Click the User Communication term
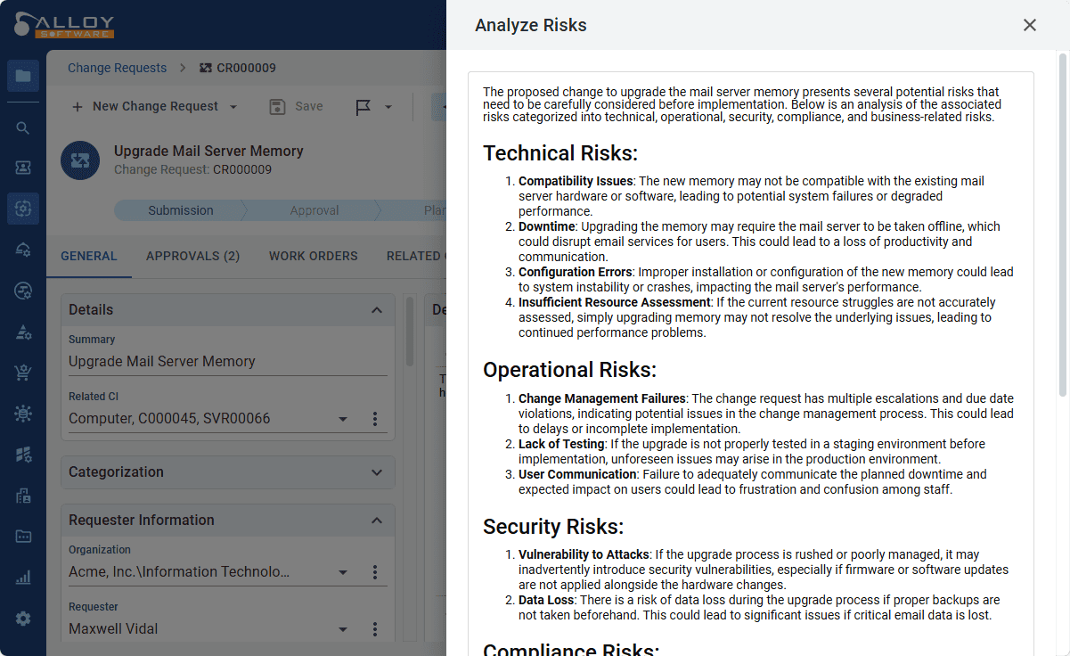 (x=577, y=474)
